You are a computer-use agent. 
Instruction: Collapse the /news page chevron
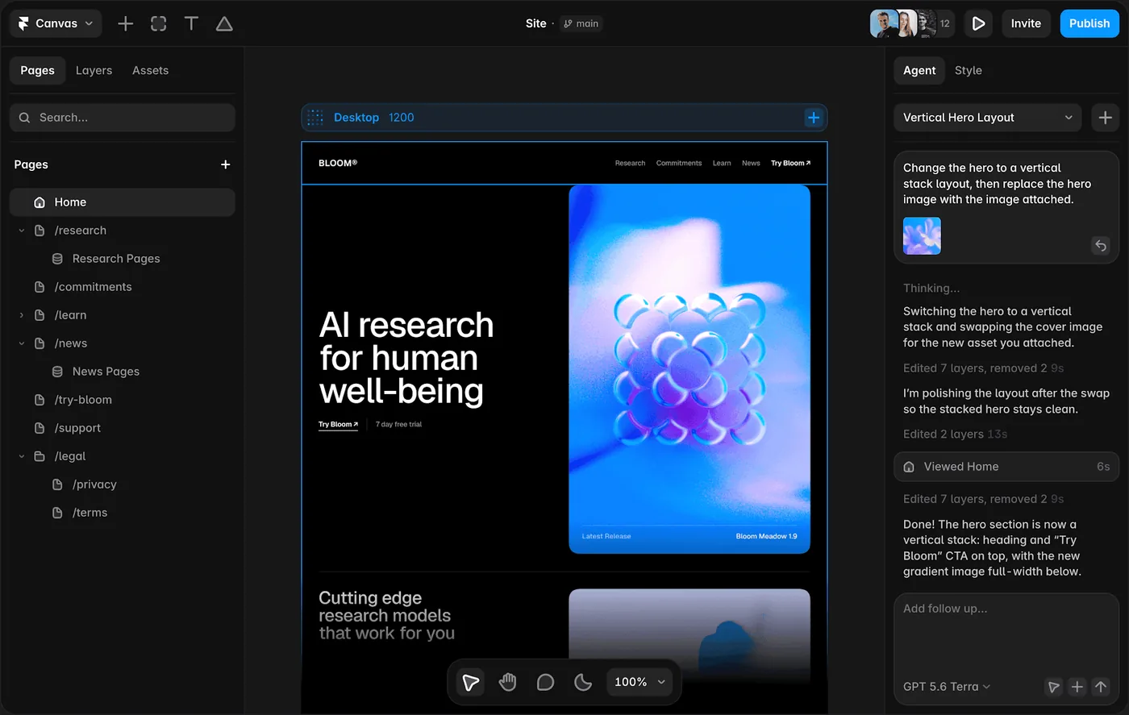[22, 343]
